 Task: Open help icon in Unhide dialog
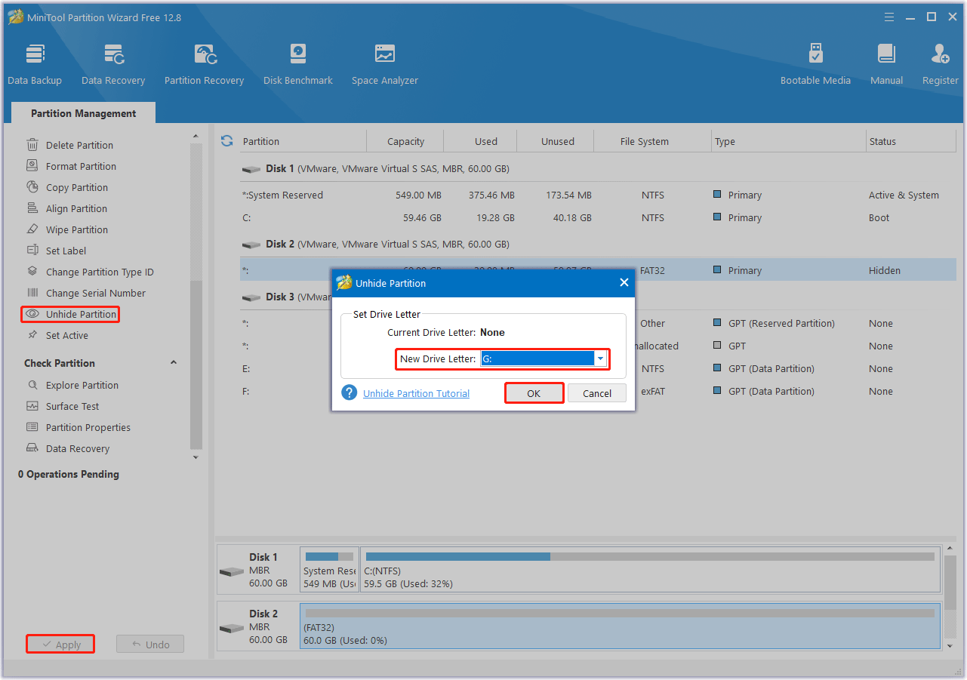tap(349, 393)
